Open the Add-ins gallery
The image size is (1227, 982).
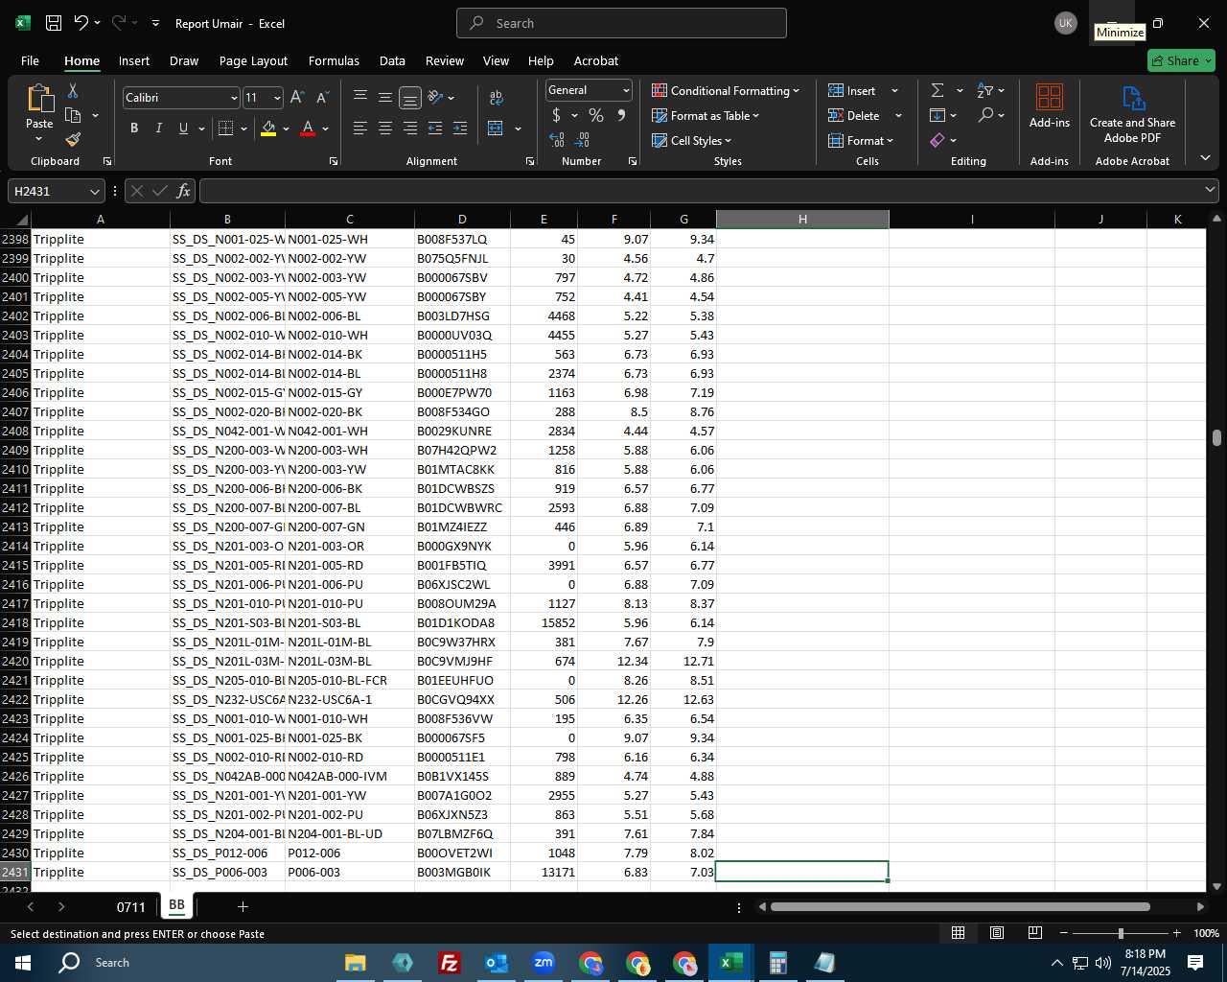[1050, 105]
